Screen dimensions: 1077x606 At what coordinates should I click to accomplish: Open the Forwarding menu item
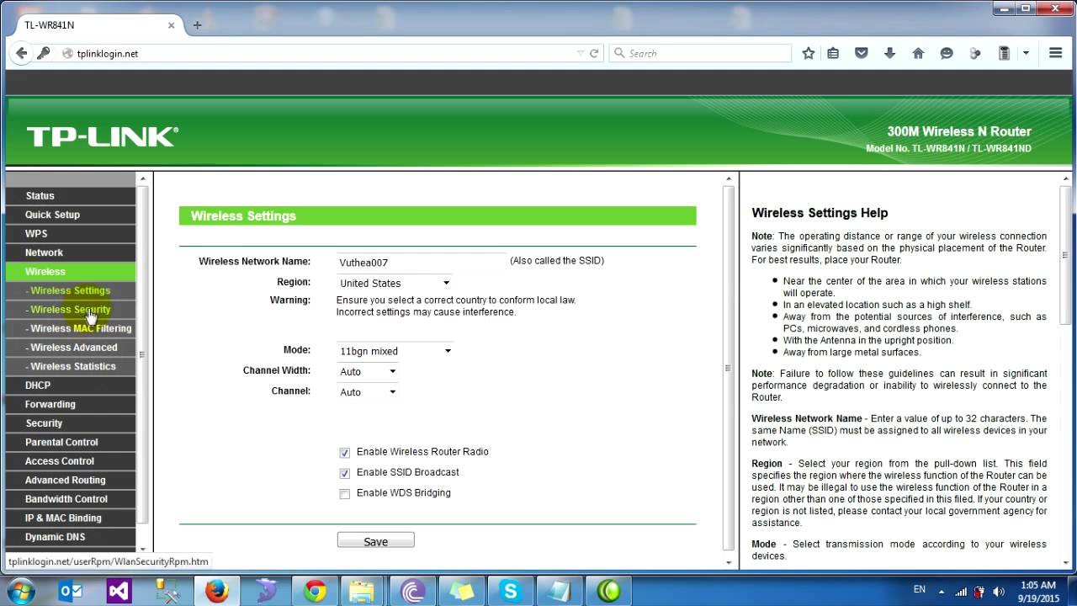point(71,404)
